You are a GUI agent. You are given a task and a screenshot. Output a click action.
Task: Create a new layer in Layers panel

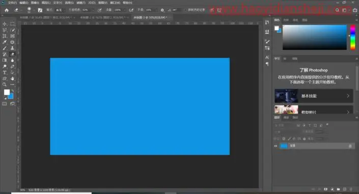pos(345,189)
